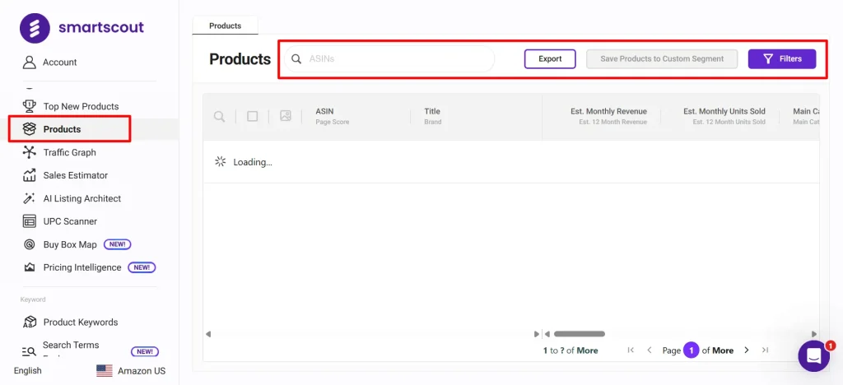Open Product Keywords
Screen dimensions: 843x385
pyautogui.click(x=81, y=322)
